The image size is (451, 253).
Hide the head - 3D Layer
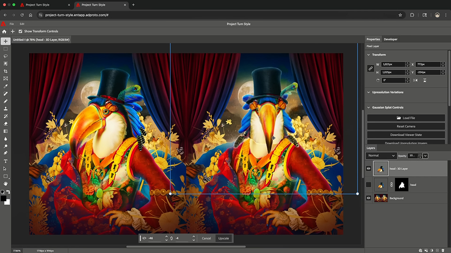click(x=368, y=169)
